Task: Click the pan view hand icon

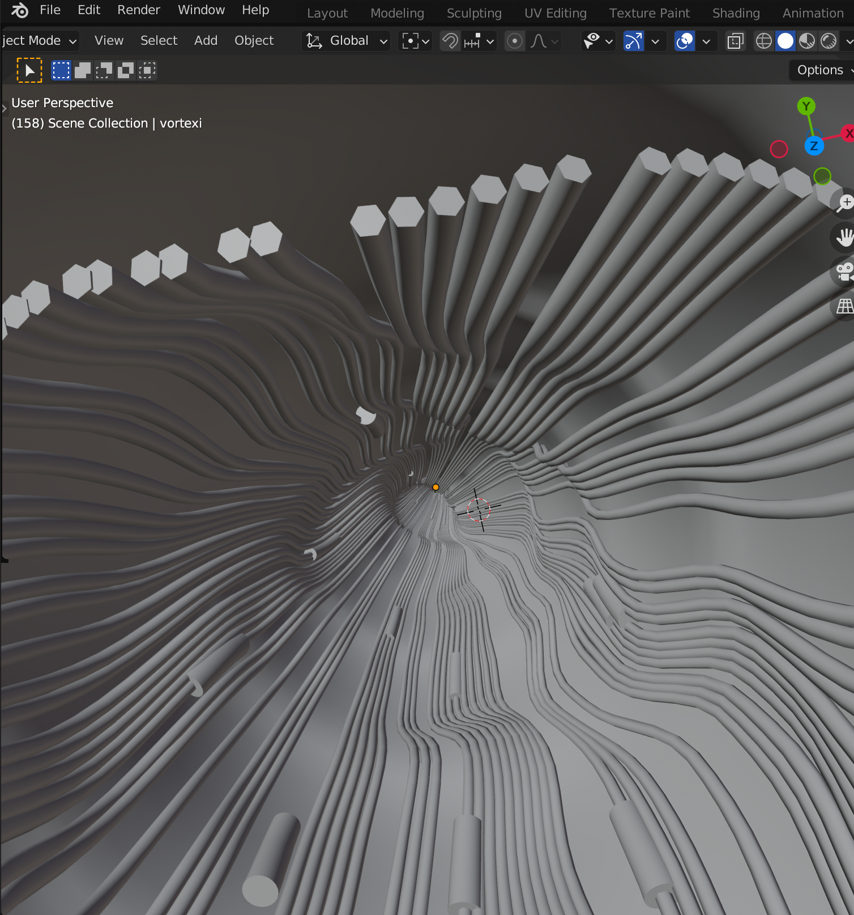Action: 844,238
